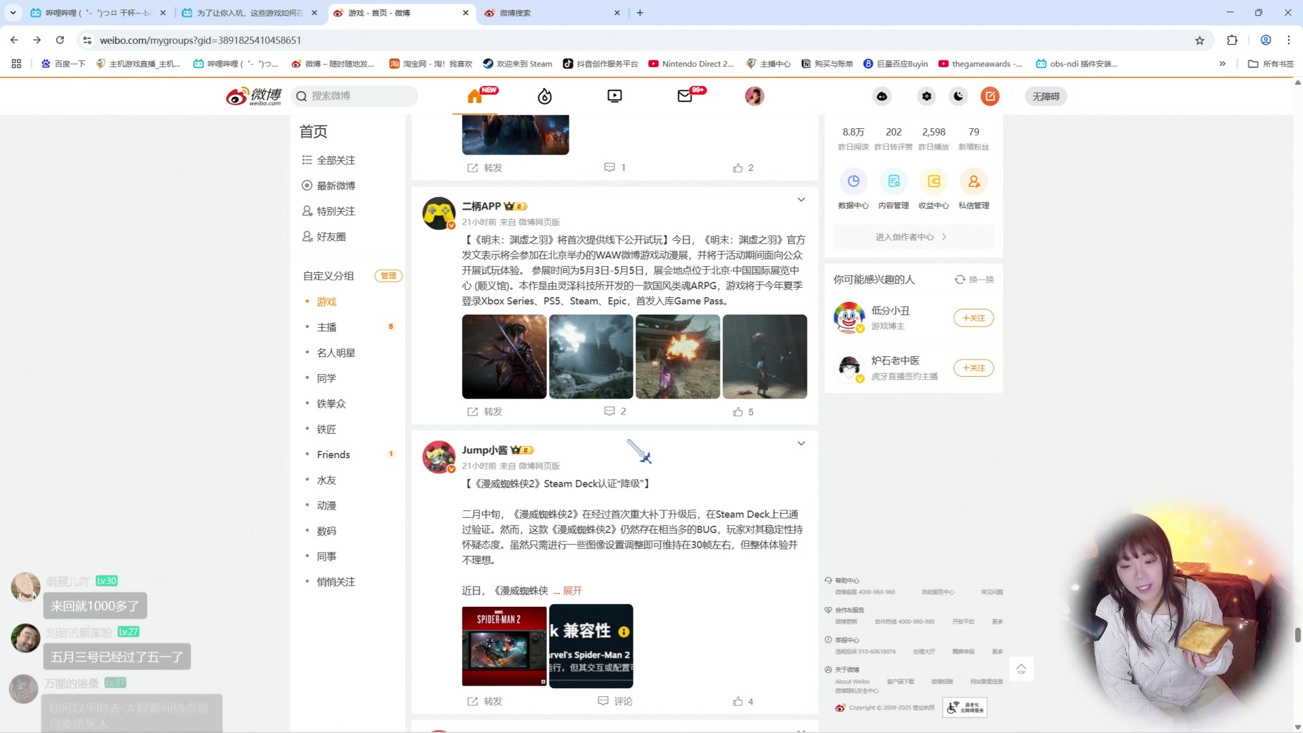Open the settings gear icon in header

[926, 96]
